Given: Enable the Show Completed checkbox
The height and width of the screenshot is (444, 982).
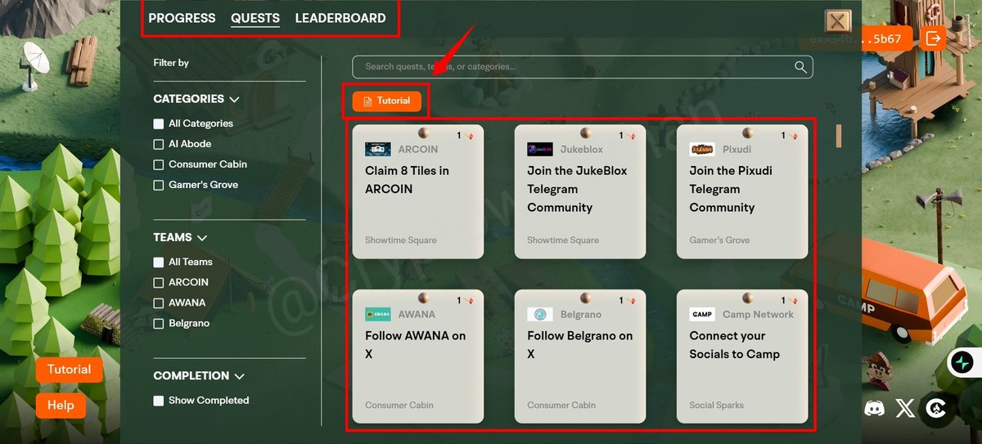Looking at the screenshot, I should 159,401.
